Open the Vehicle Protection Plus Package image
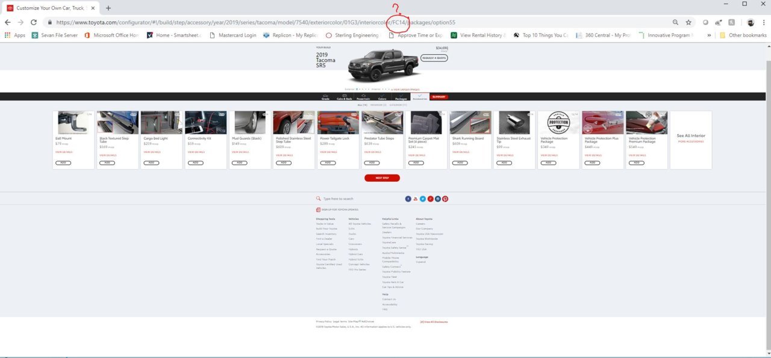Image resolution: width=771 pixels, height=358 pixels. 602,123
